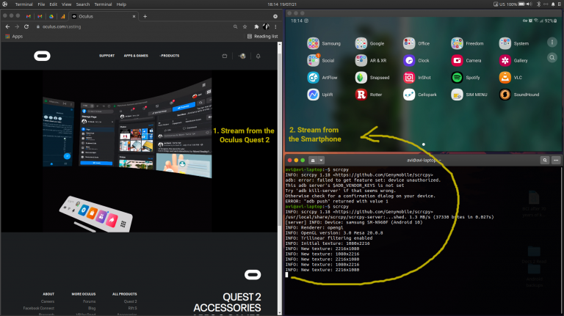Bookmark this page with the star icon

tap(245, 26)
